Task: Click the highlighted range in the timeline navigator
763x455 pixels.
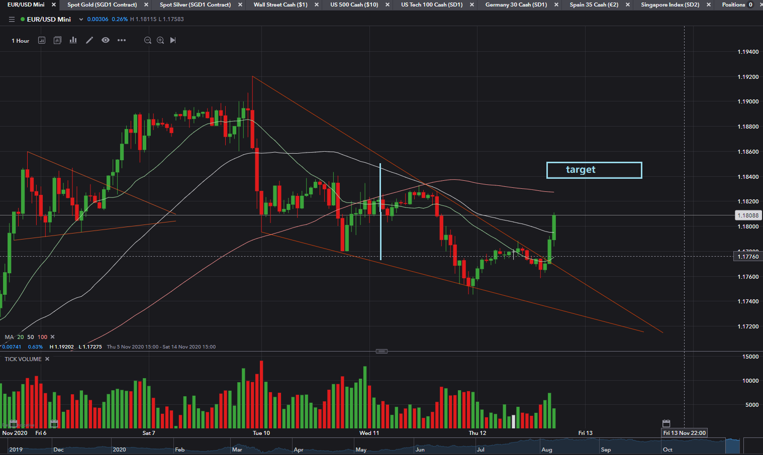Action: tap(732, 445)
